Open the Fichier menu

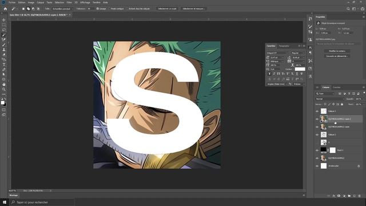pos(12,2)
